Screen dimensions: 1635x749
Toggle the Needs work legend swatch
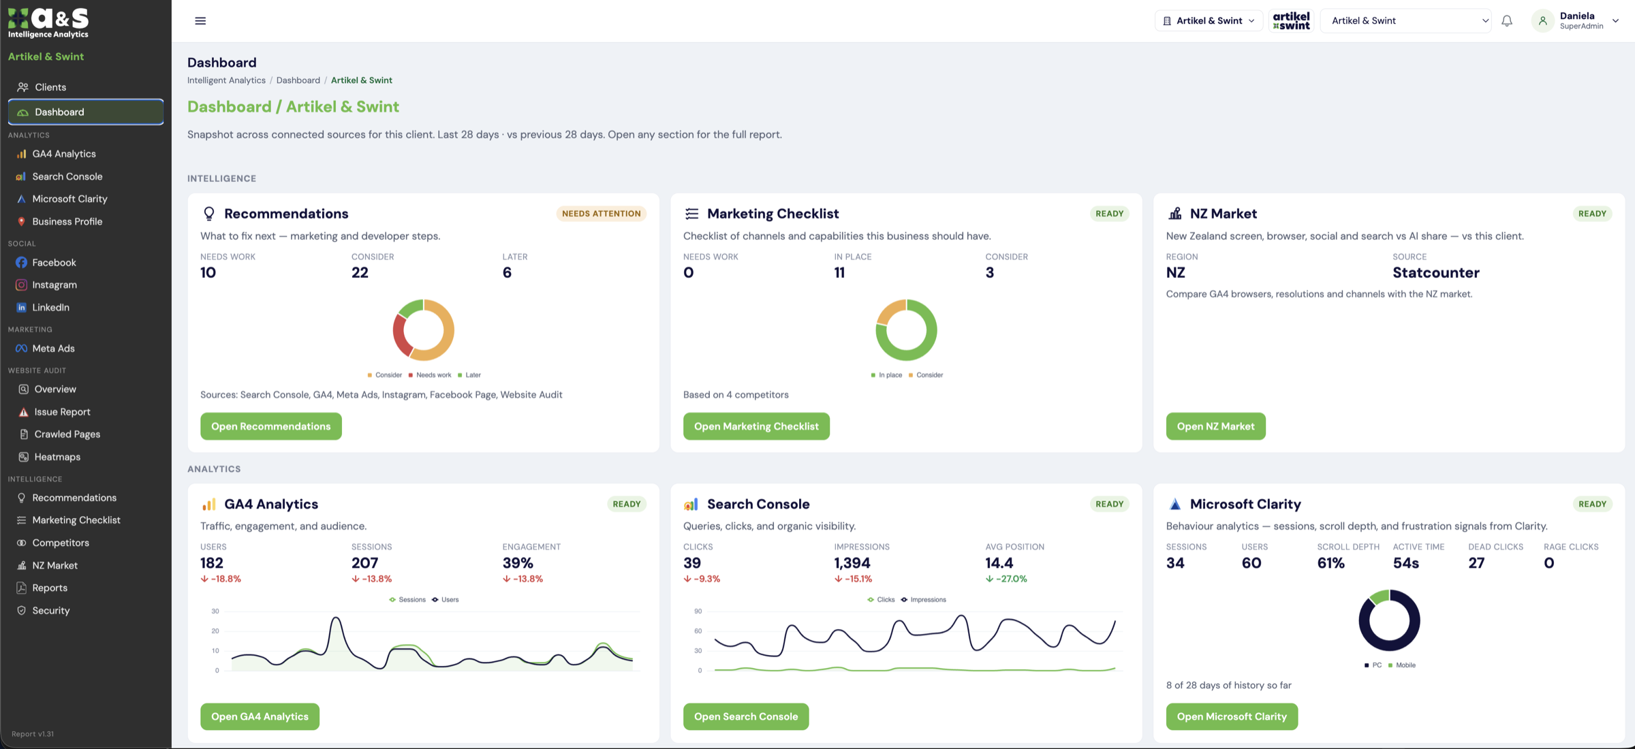411,375
